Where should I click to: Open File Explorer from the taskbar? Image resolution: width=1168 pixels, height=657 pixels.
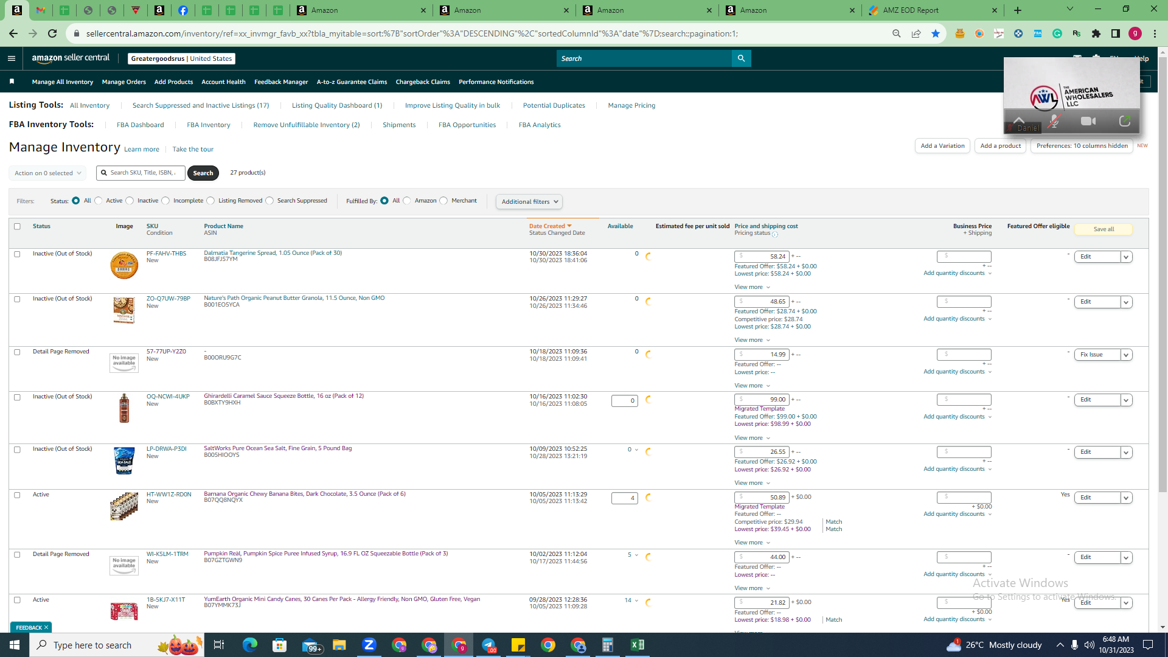pos(339,645)
